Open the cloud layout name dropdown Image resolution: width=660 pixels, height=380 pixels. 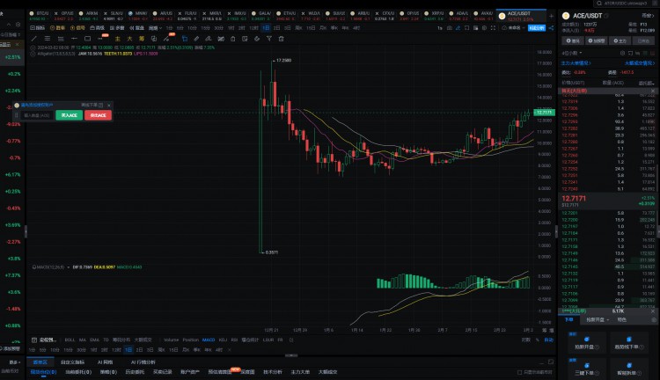click(514, 28)
